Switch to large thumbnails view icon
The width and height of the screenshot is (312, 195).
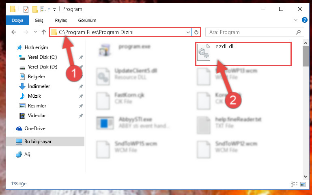(303, 184)
